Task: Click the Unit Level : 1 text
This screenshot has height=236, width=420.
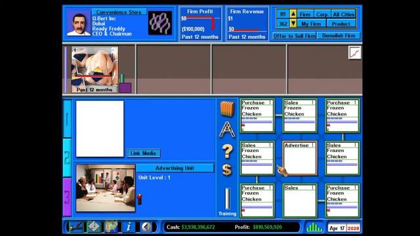Action: [x=154, y=178]
